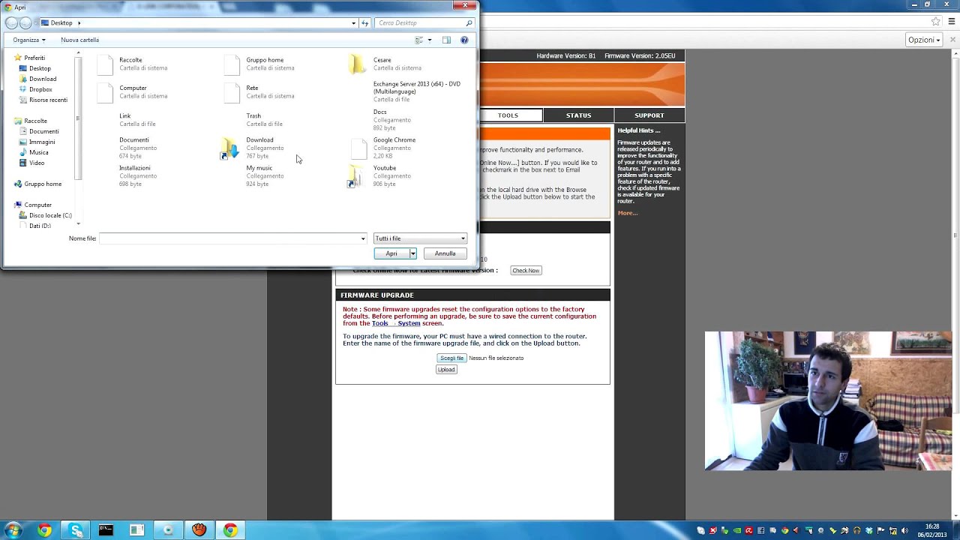
Task: Open the first Chrome taskbar icon
Action: coord(44,530)
